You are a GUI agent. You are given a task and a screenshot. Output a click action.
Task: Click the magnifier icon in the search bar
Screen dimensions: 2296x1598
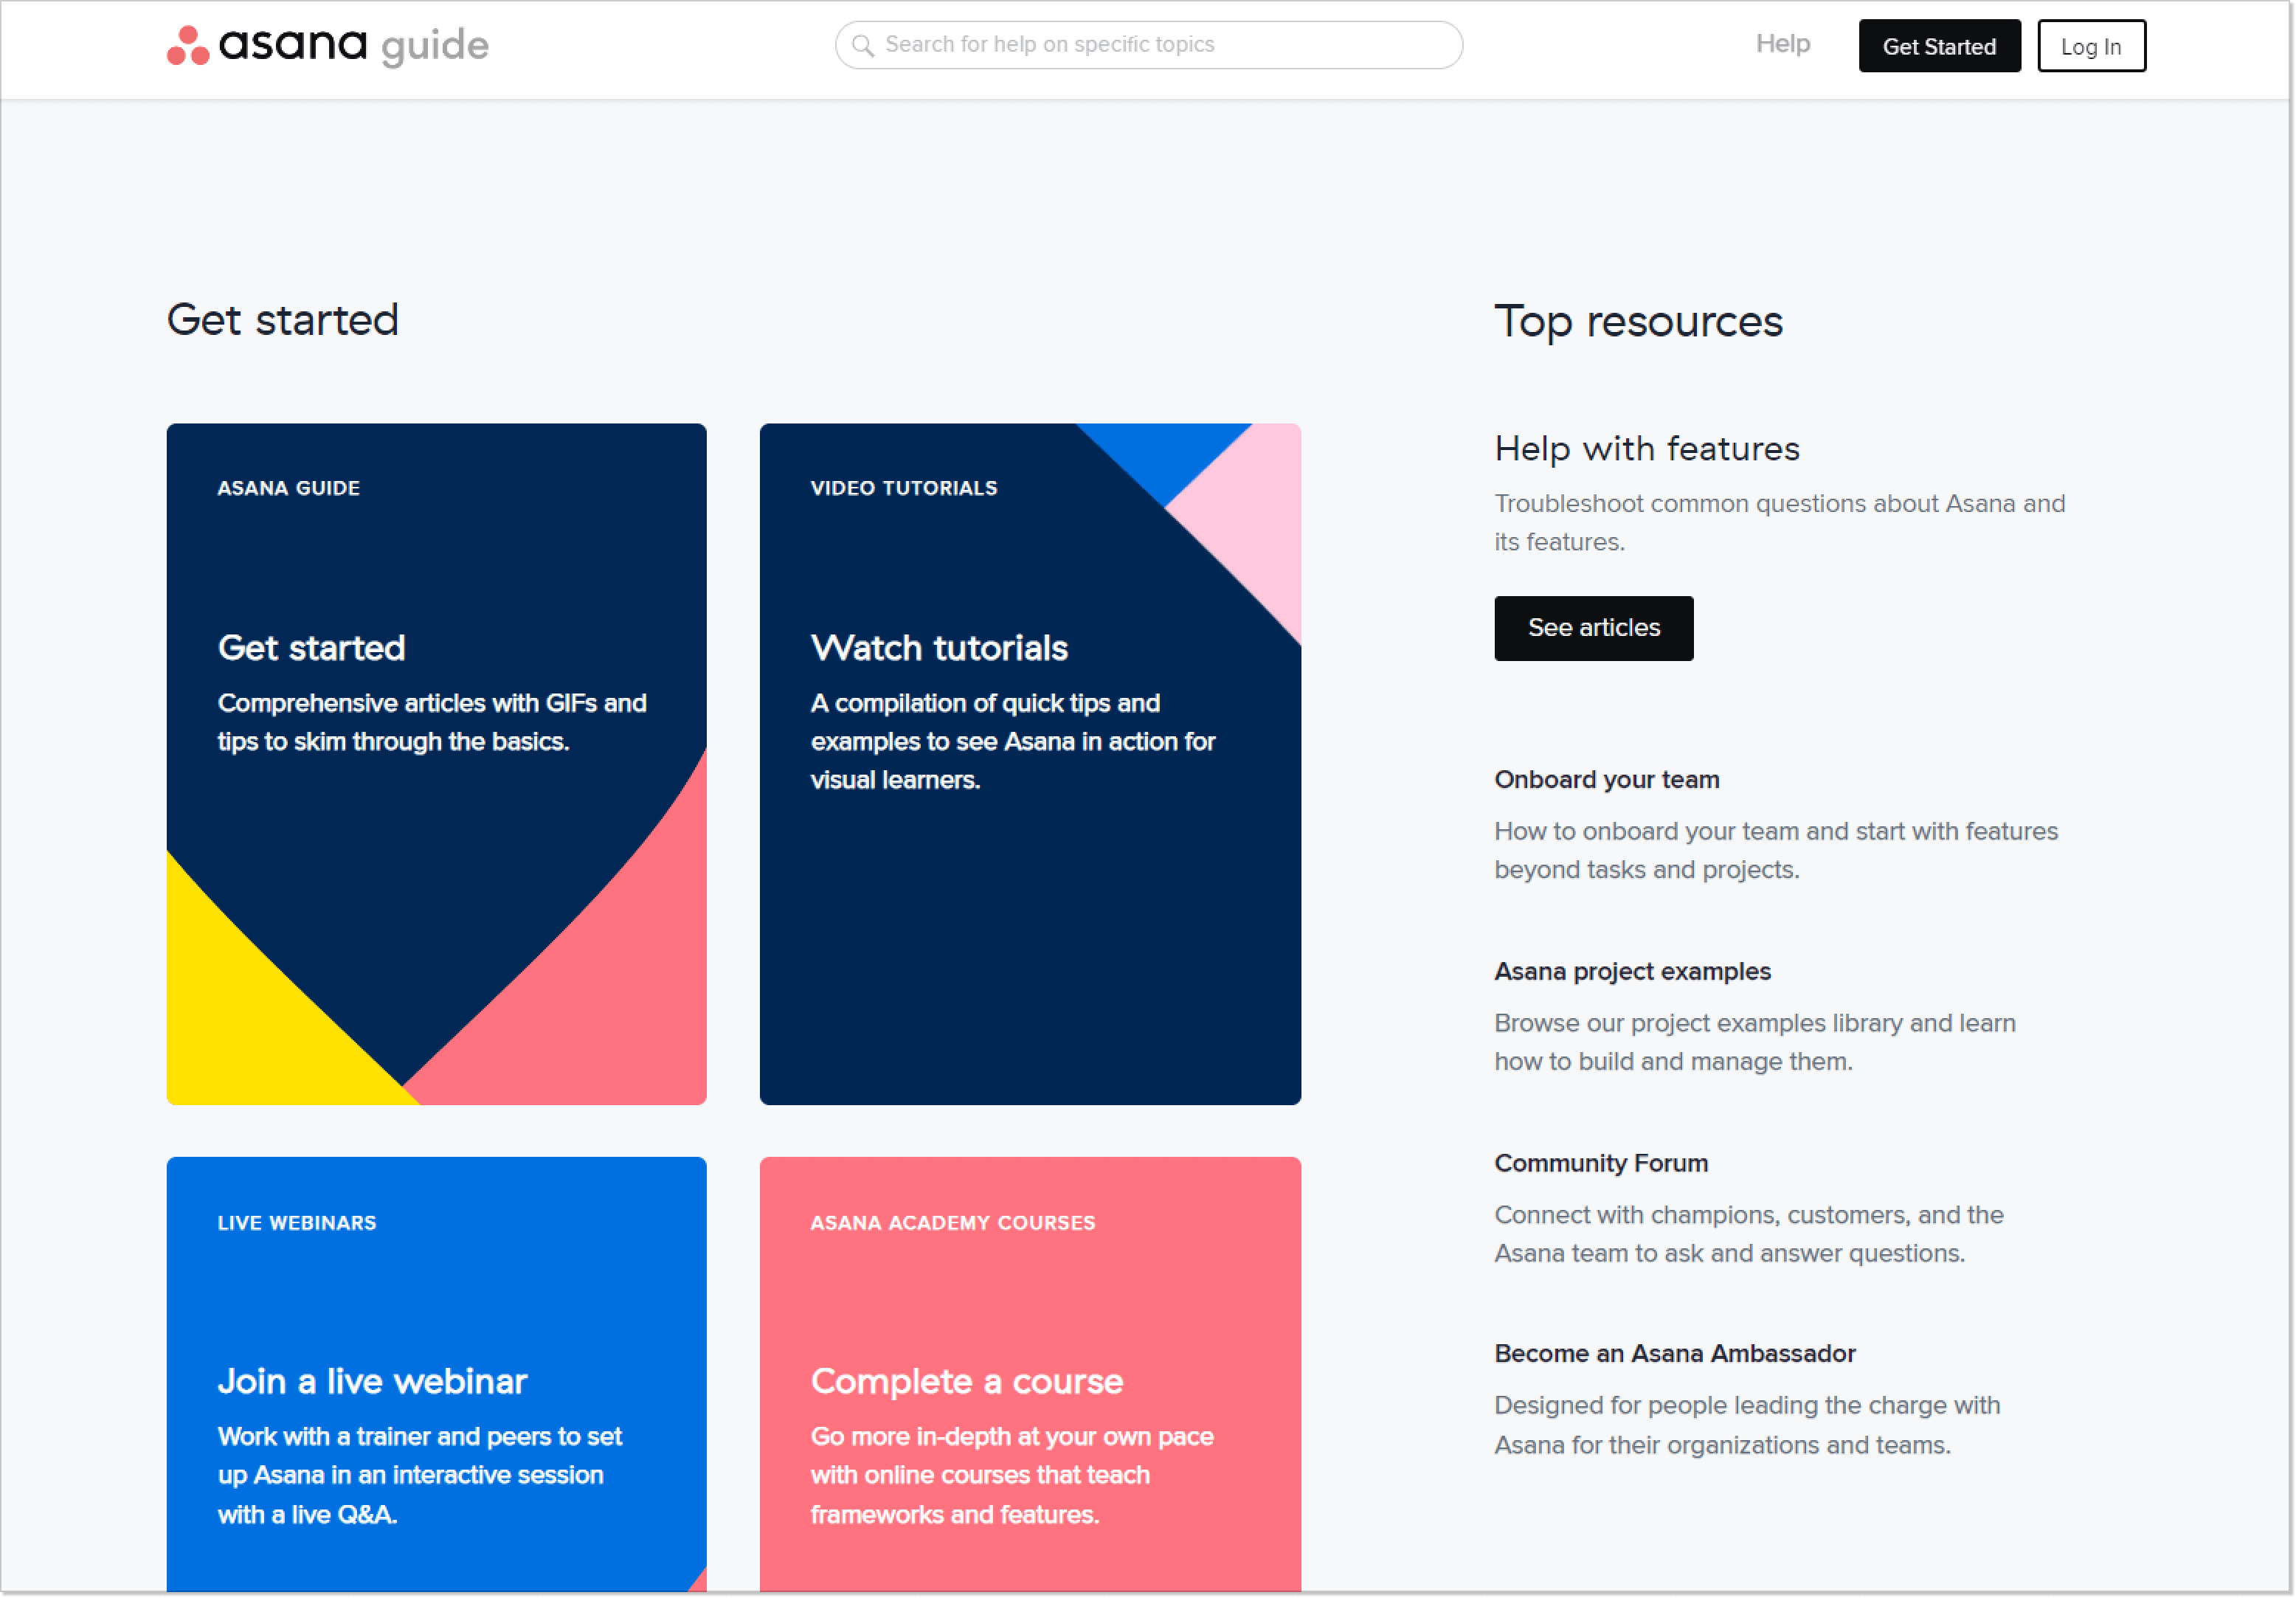863,45
